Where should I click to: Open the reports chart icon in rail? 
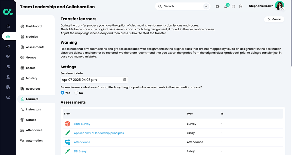tap(8, 97)
